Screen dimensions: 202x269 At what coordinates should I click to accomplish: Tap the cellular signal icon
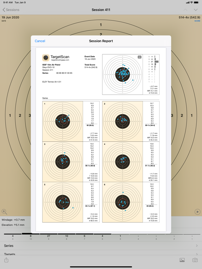(188, 3)
